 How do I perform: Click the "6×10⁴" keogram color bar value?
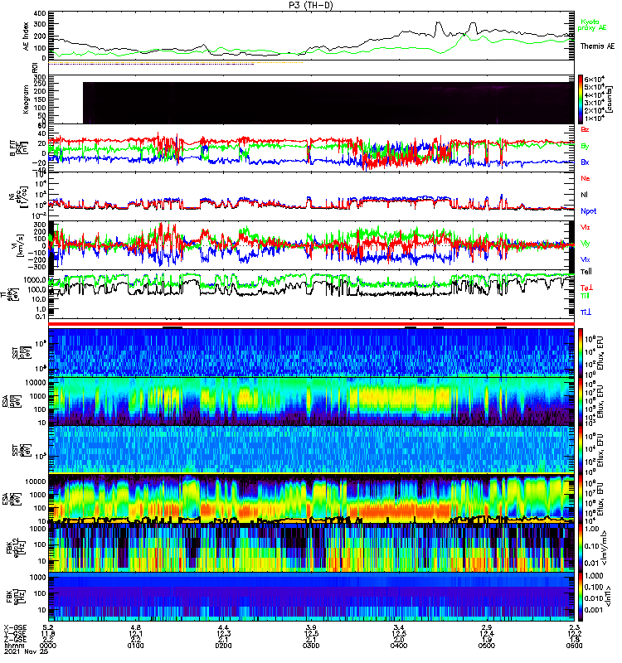click(595, 79)
